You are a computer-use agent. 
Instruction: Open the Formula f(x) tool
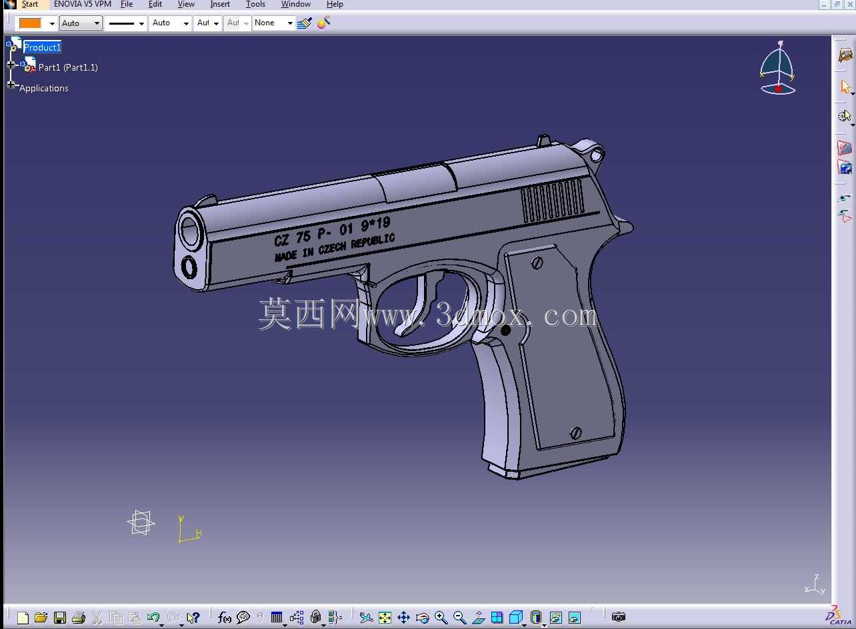pos(225,618)
